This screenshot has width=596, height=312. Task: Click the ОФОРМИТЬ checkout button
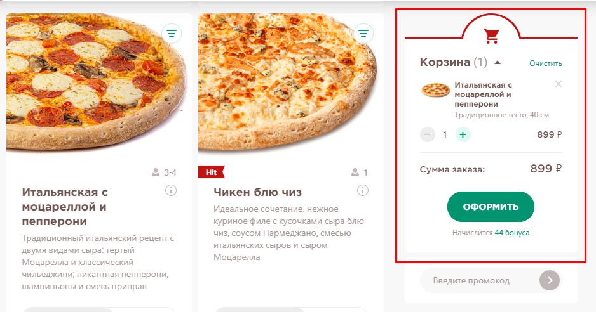[491, 207]
